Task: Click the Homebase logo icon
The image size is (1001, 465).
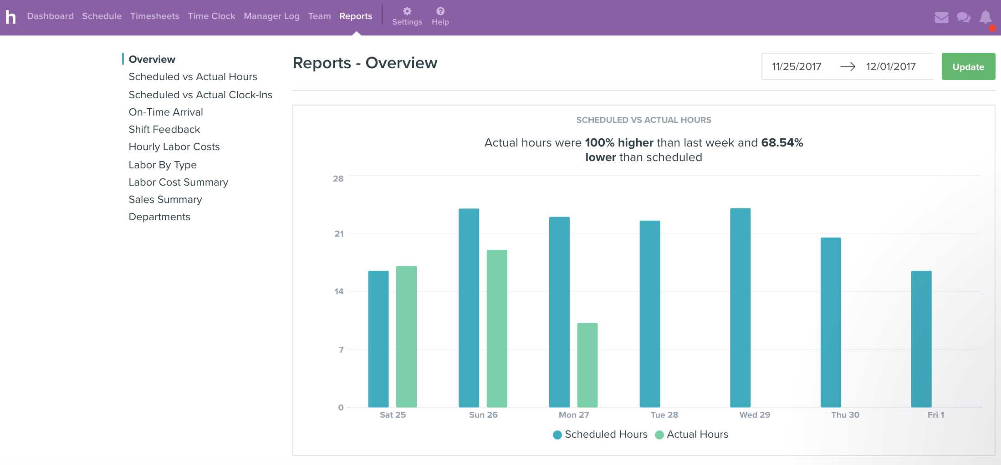Action: tap(10, 17)
